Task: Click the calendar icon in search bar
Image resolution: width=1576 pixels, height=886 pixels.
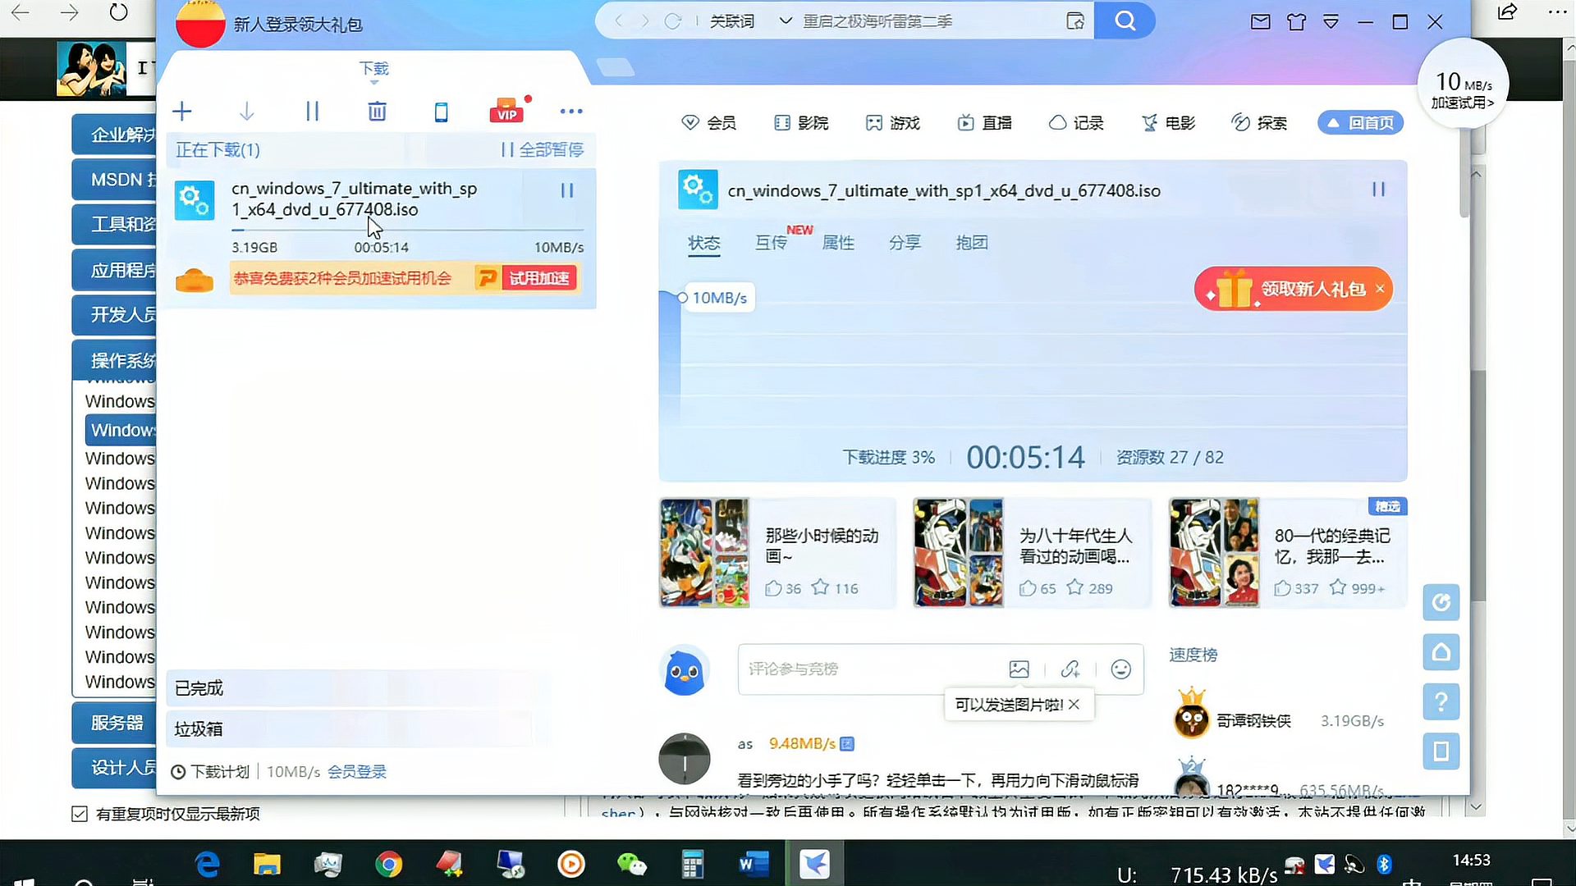Action: tap(1074, 21)
